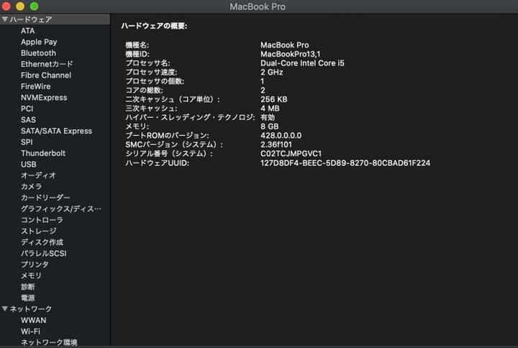This screenshot has height=348, width=518.
Task: Select Bluetooth in the hardware list
Action: tap(38, 52)
